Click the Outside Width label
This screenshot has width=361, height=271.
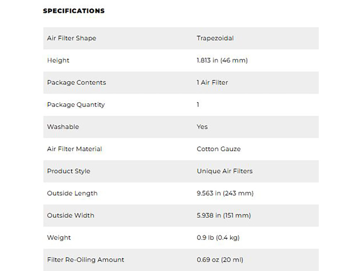70,215
